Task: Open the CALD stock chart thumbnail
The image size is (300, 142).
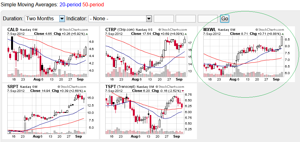Action: (50, 54)
